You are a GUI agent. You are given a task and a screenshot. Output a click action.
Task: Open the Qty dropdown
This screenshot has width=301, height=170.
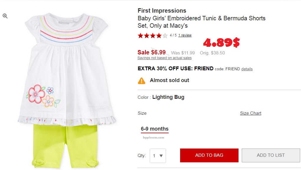[x=158, y=156]
